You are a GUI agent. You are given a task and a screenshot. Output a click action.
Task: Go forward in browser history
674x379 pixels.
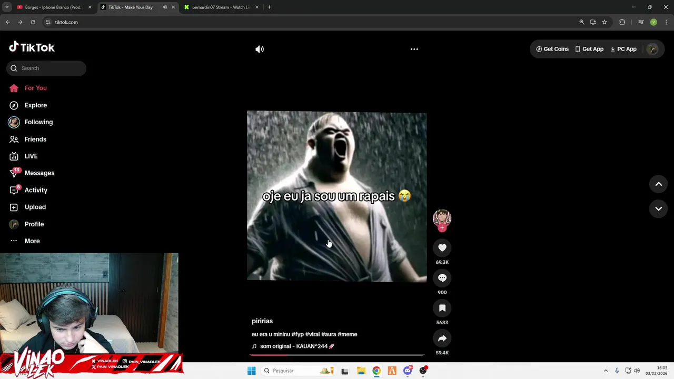pyautogui.click(x=20, y=22)
